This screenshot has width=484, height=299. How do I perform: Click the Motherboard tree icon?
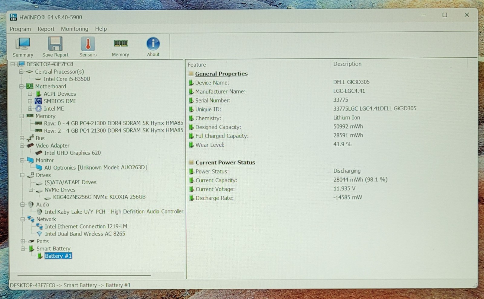pos(30,86)
